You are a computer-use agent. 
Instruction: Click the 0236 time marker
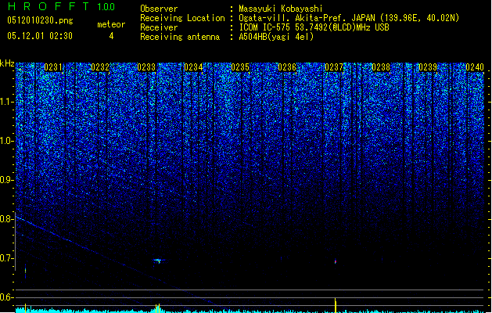(x=287, y=67)
